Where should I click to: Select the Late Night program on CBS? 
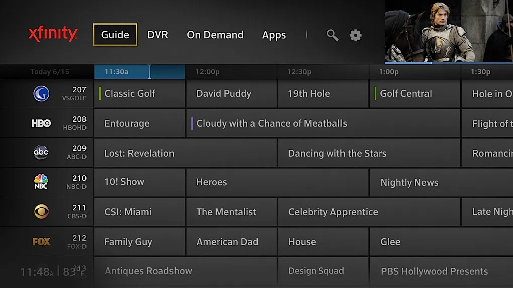(487, 212)
